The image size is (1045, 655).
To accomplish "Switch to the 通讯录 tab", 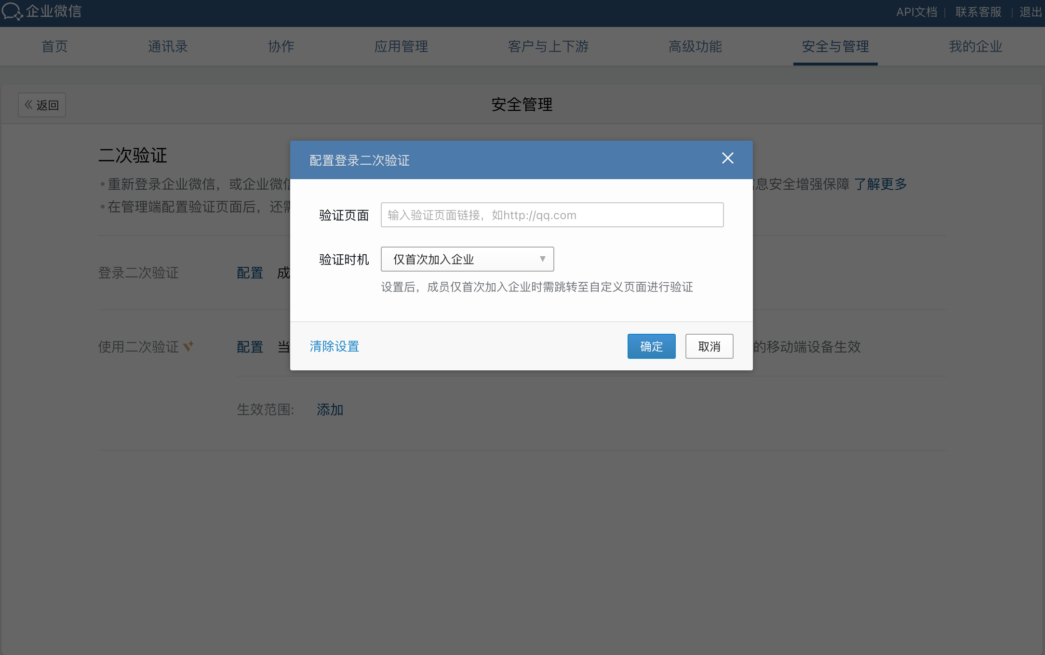I will 168,46.
